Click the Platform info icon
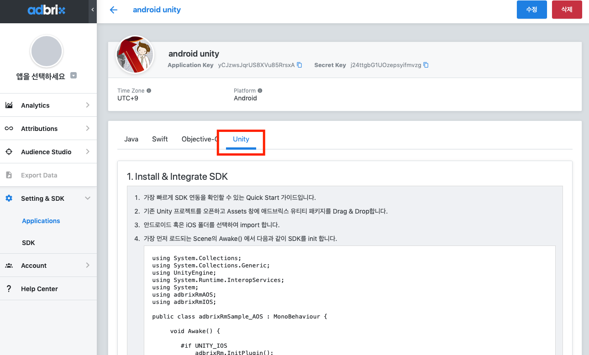This screenshot has width=589, height=355. 260,90
